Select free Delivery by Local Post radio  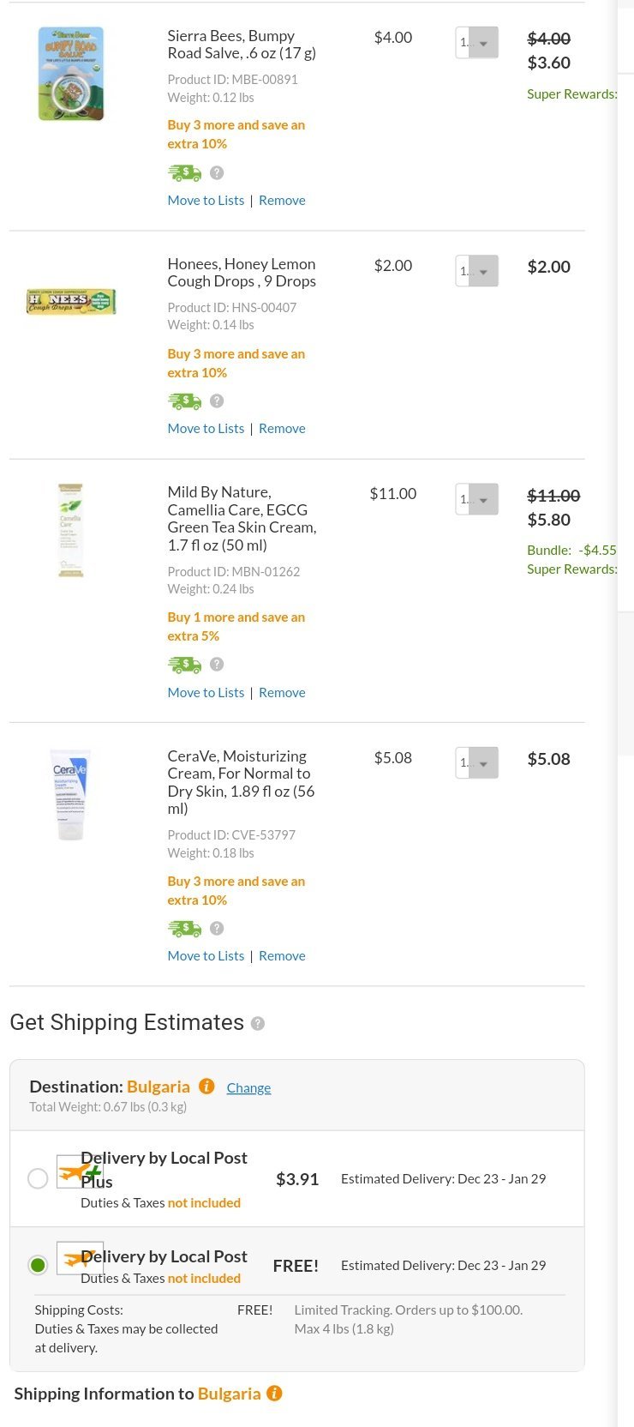coord(38,1265)
